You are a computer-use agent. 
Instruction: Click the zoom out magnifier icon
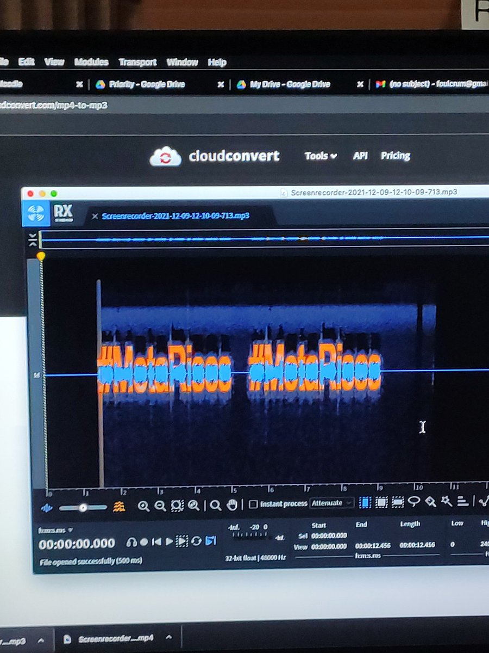coord(160,506)
